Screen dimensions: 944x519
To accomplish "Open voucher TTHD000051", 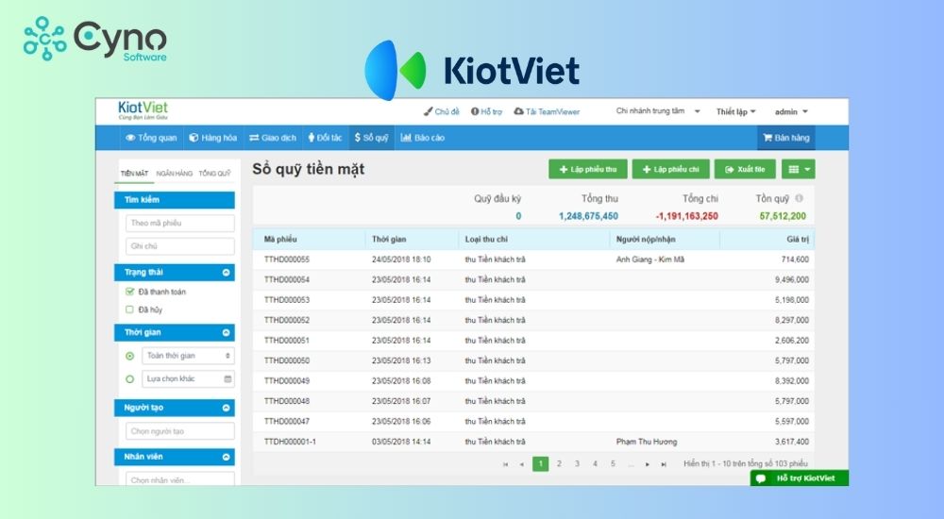I will coord(287,340).
